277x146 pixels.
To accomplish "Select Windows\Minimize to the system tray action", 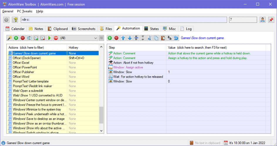I will pos(37,109).
